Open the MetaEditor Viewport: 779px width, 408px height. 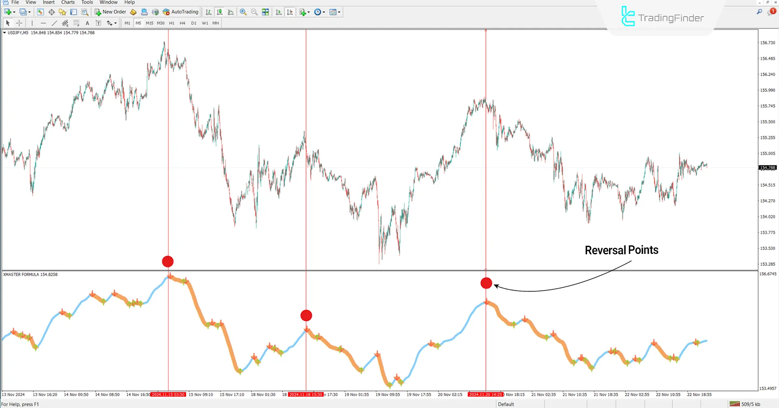[x=133, y=12]
